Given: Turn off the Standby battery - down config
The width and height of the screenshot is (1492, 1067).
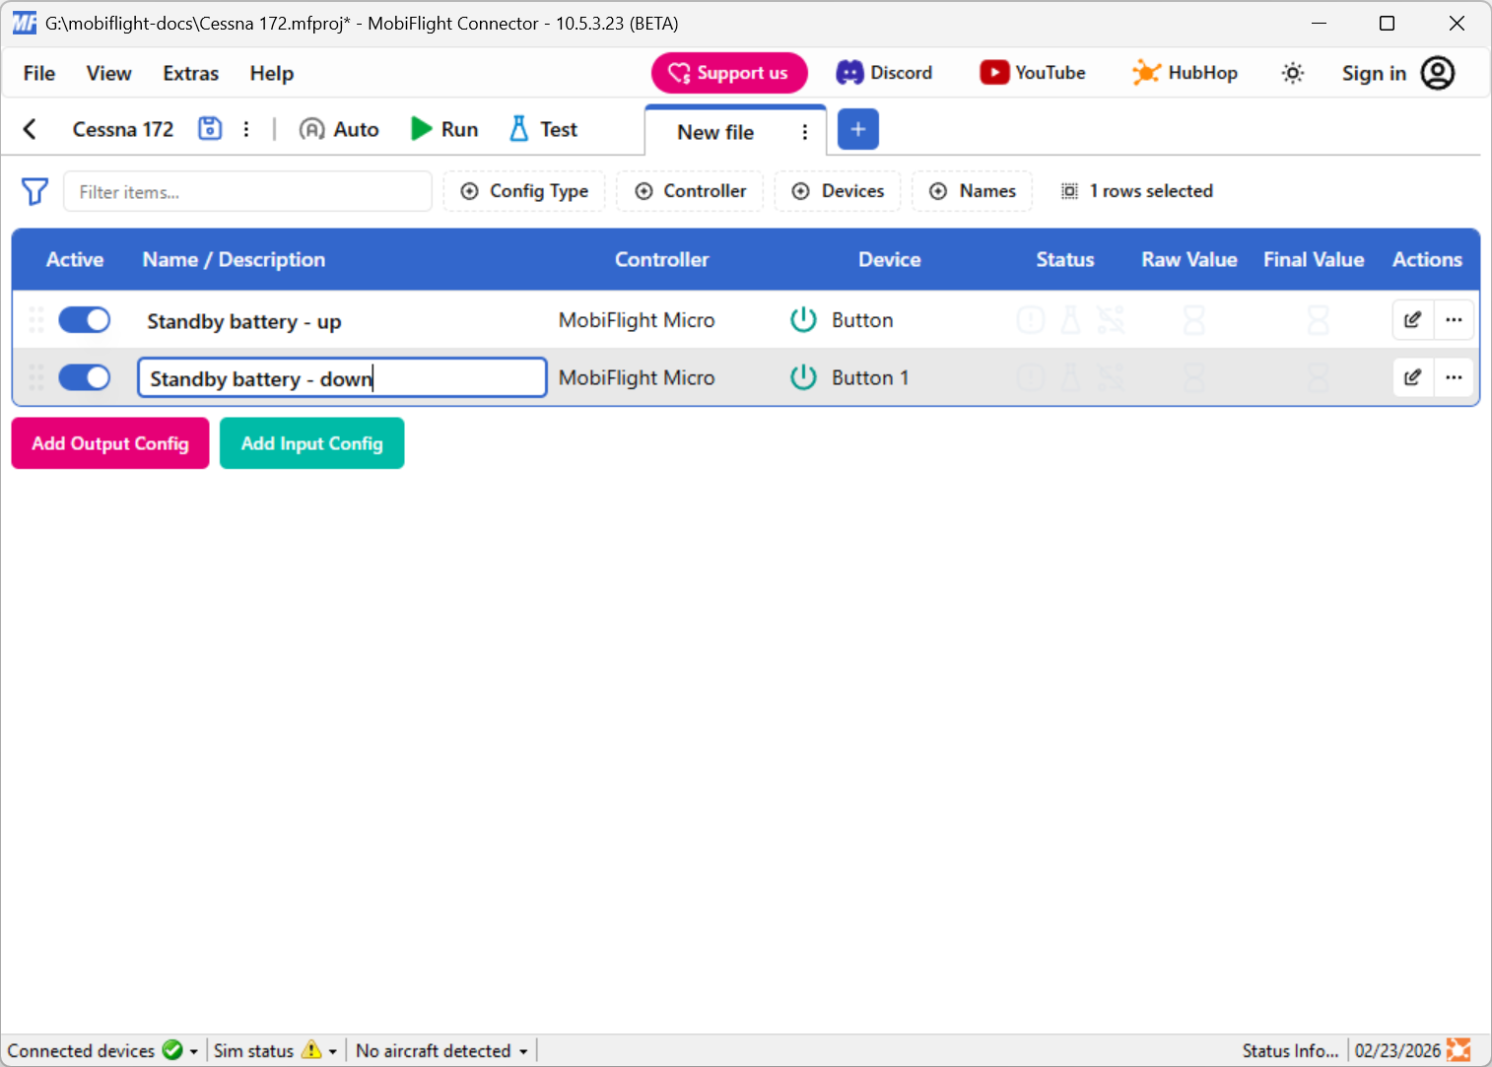Looking at the screenshot, I should point(84,377).
